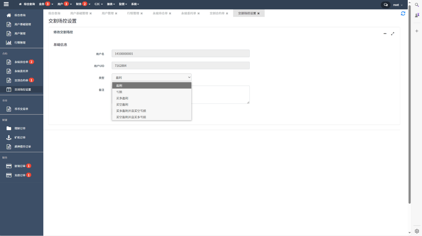Image resolution: width=422 pixels, height=236 pixels.
Task: Click the 矿机订单 anchor icon
Action: tap(9, 138)
